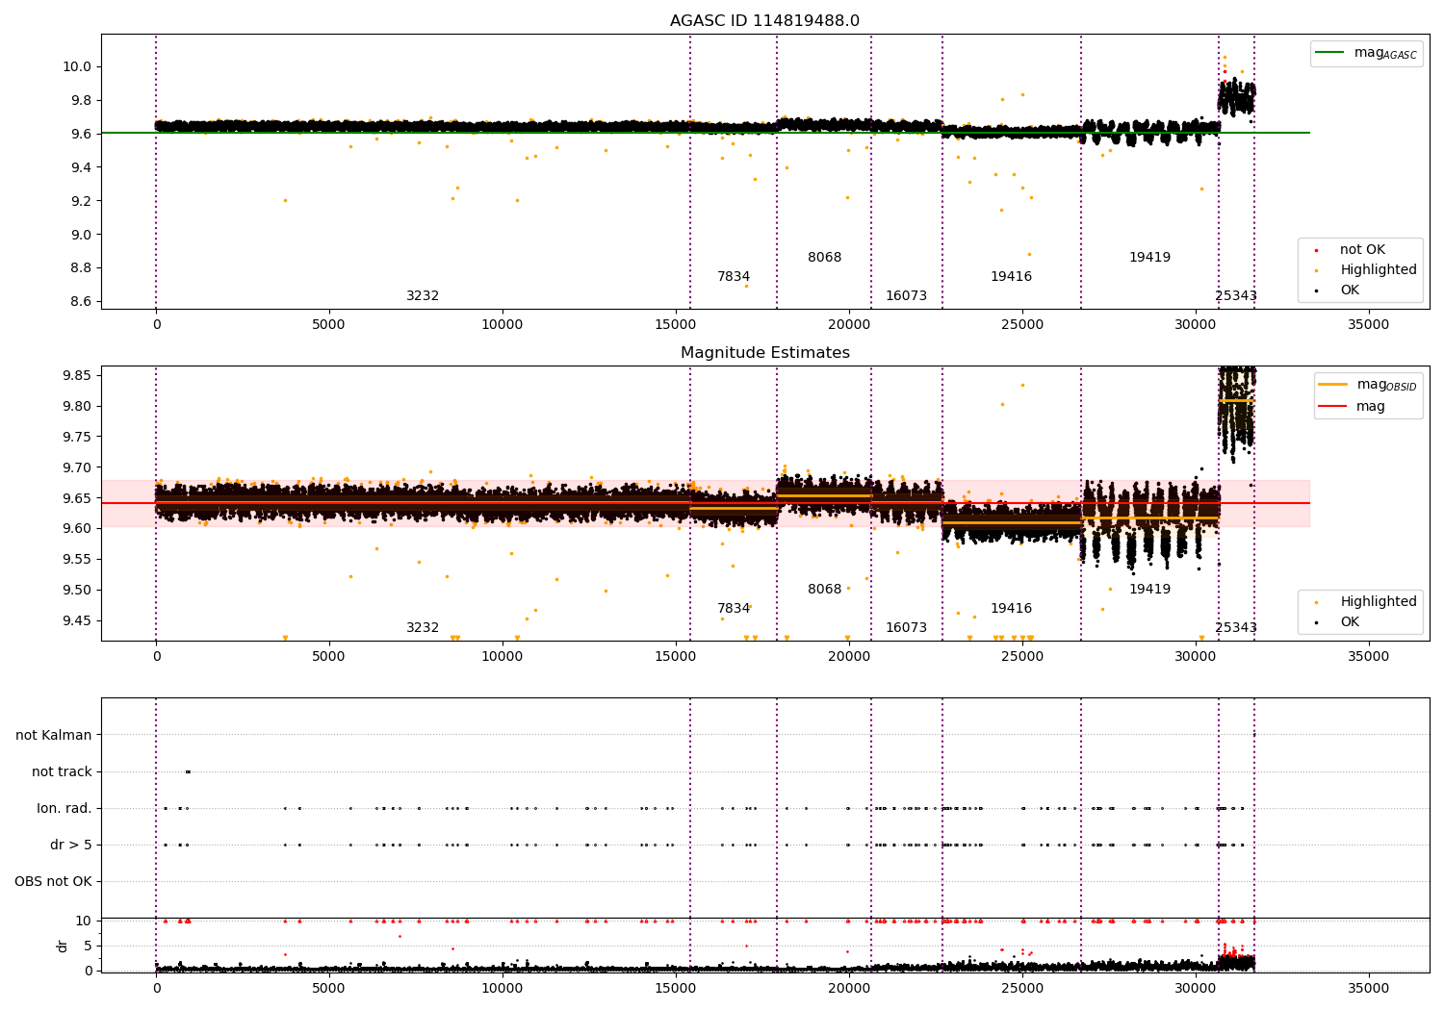Click the 9.45 y-axis tick in Magnitude Estimates plot
The image size is (1444, 1010).
click(x=78, y=621)
